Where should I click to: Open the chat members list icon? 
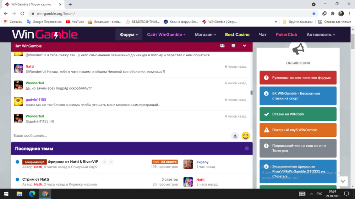tap(222, 46)
